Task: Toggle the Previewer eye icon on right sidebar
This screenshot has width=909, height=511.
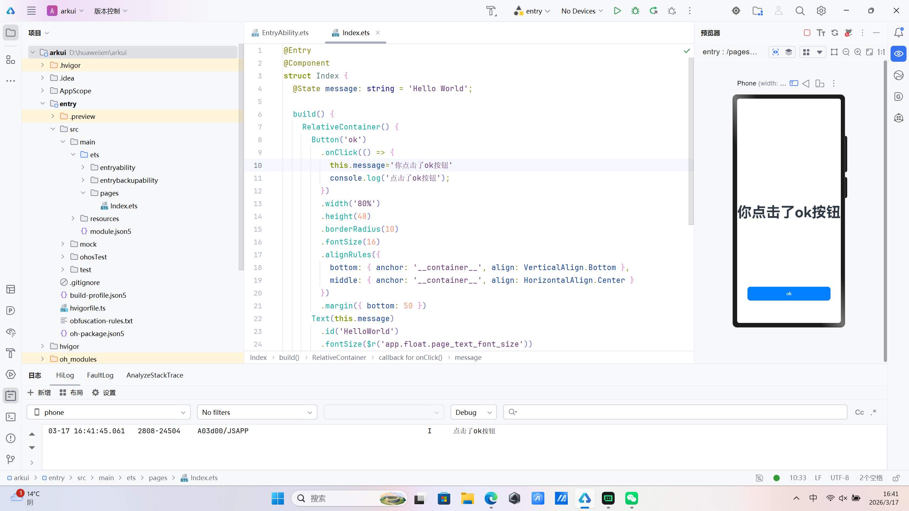Action: coord(899,54)
